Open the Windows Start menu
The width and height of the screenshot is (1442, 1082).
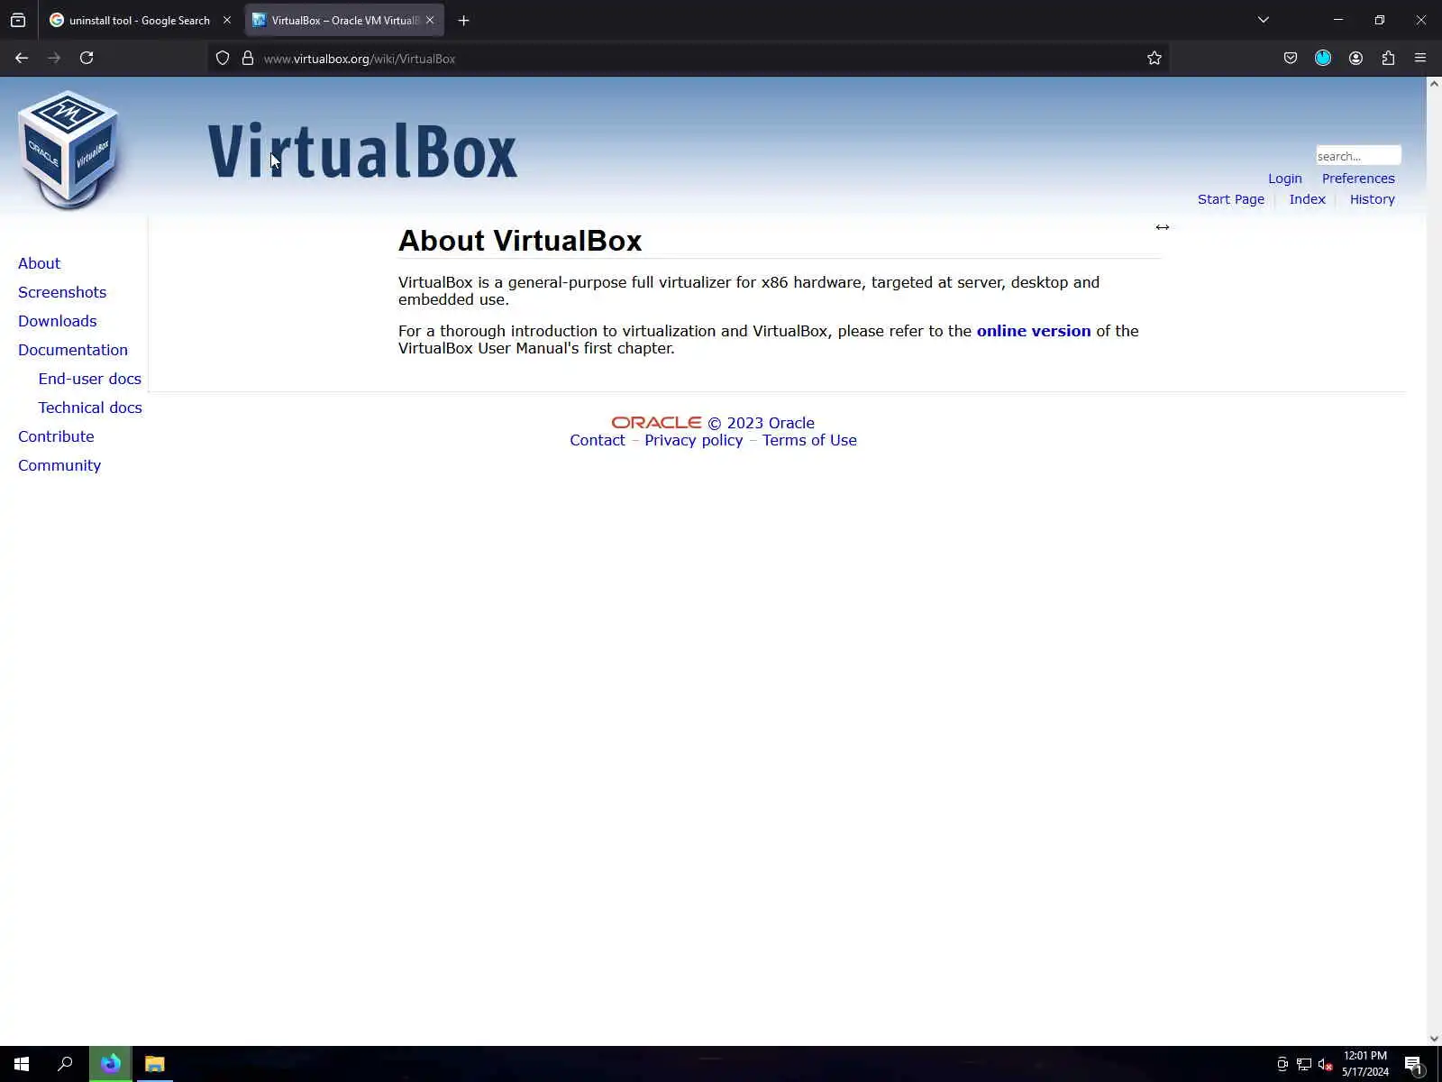tap(22, 1064)
